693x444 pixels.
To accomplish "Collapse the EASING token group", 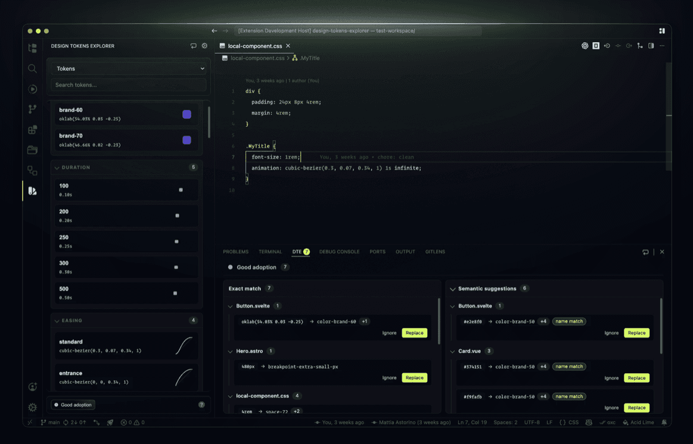I will 57,321.
